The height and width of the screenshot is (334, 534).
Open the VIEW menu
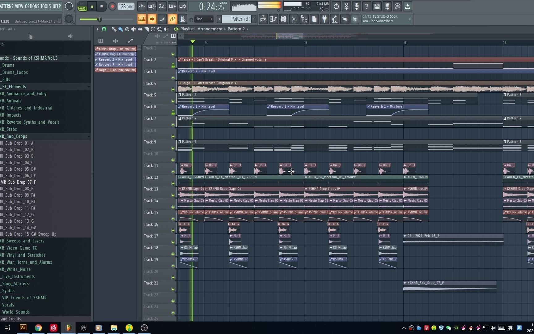(x=19, y=6)
